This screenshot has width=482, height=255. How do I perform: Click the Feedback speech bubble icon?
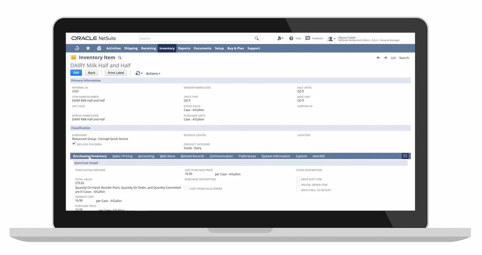click(x=308, y=38)
